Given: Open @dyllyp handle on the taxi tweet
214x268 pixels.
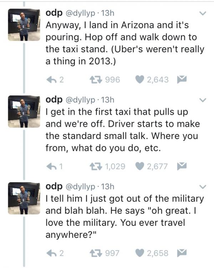Looking at the screenshot, I should tap(81, 100).
